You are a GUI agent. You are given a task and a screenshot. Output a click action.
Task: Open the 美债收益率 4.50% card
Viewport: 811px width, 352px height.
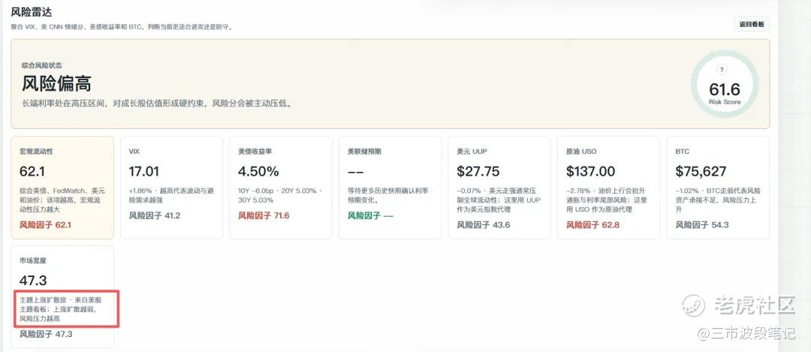[281, 188]
